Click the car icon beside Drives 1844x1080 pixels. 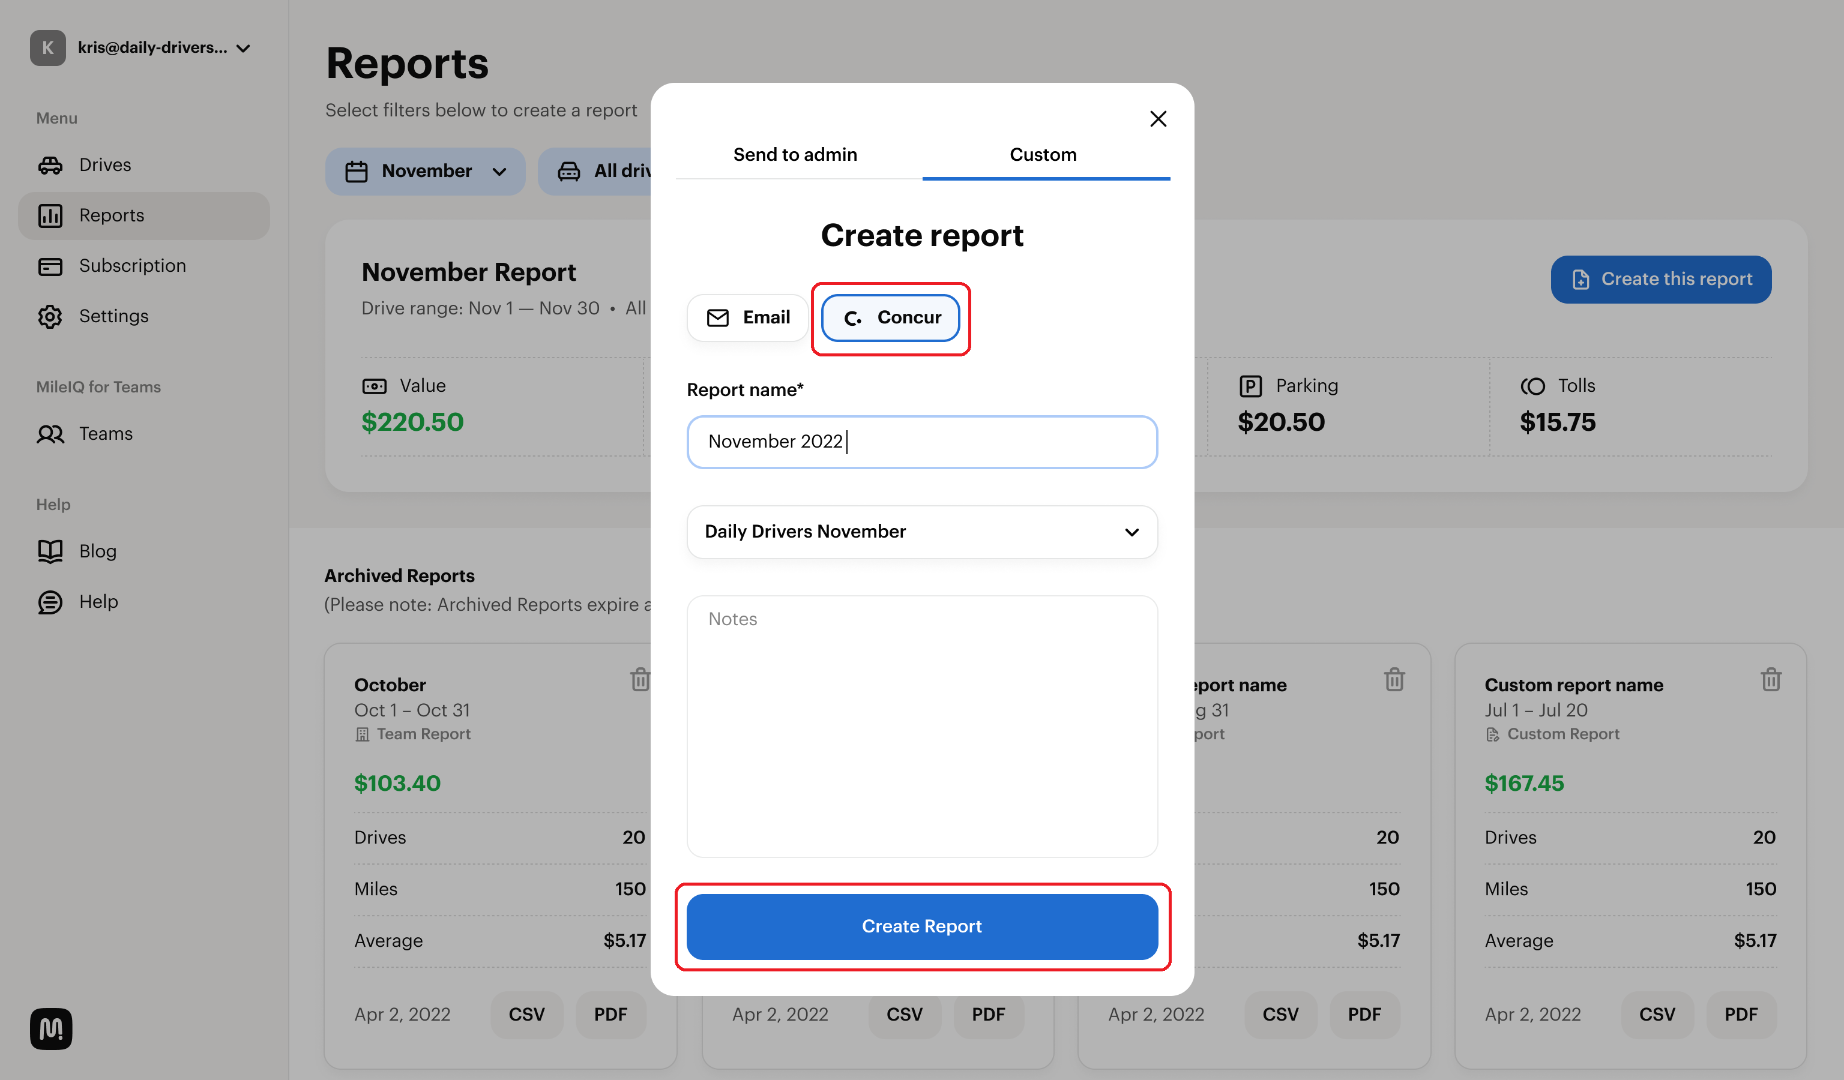[x=50, y=165]
